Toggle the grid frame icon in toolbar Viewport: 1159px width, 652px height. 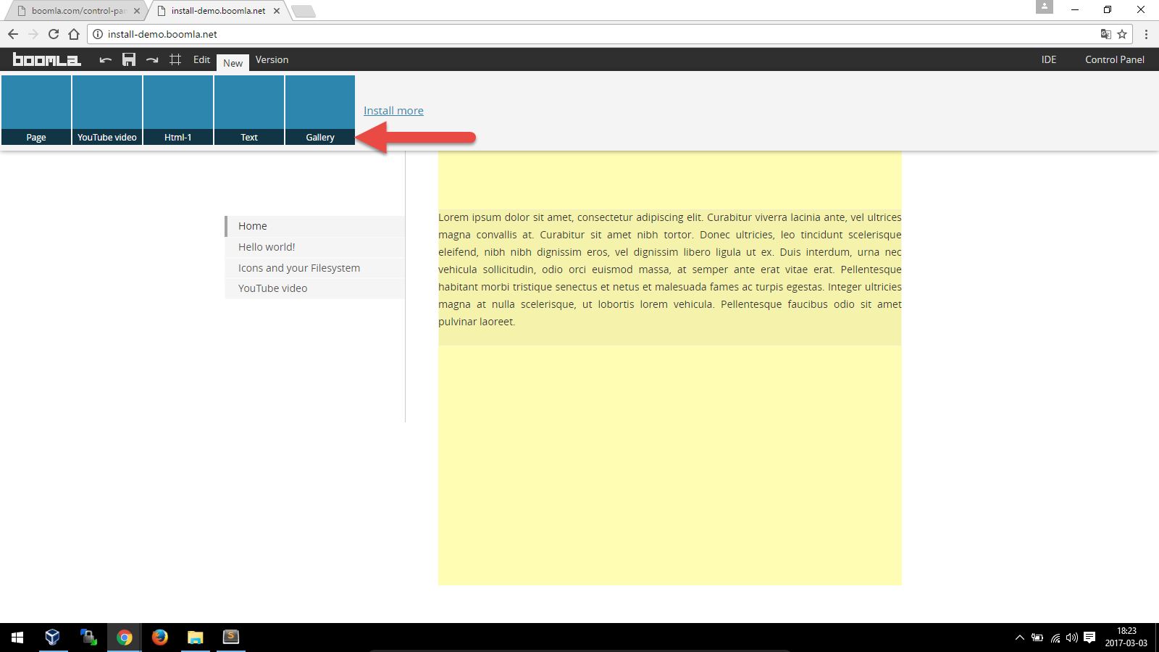175,60
